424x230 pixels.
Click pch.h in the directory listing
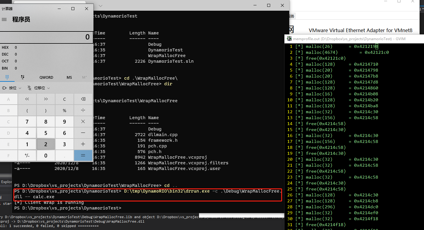click(x=155, y=152)
